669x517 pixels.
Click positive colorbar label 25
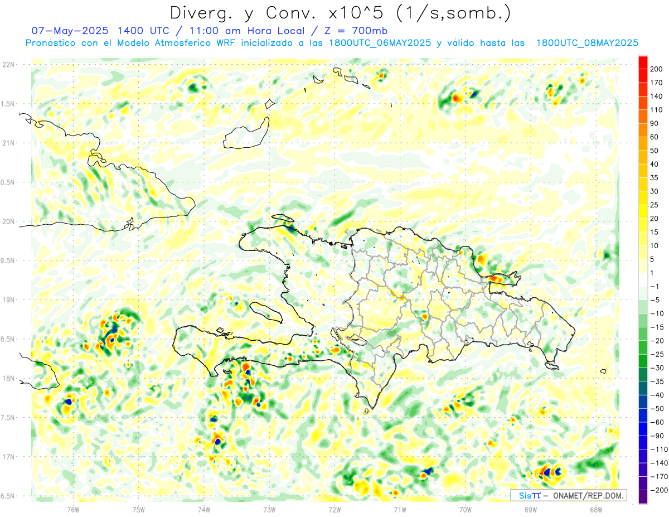tap(655, 205)
